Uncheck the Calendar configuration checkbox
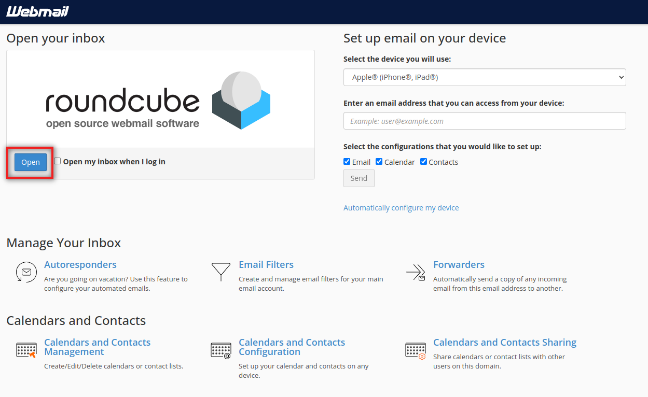The image size is (648, 397). click(x=379, y=162)
